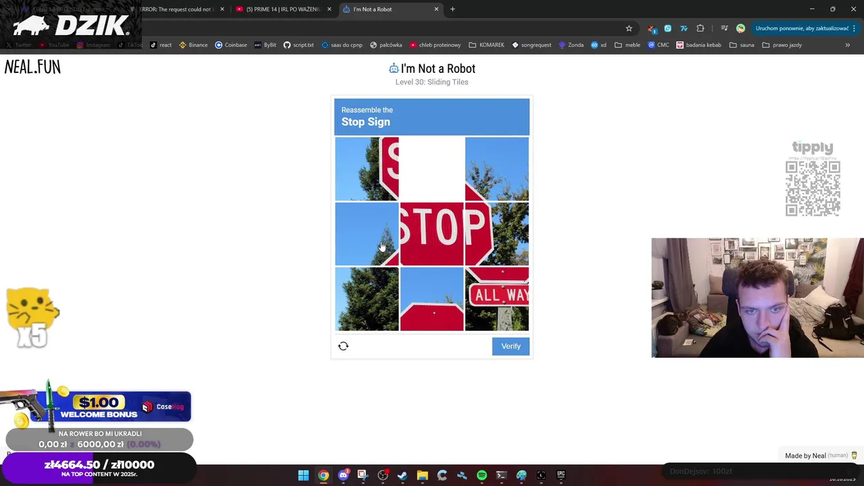Click the center STOP tile

(x=432, y=234)
